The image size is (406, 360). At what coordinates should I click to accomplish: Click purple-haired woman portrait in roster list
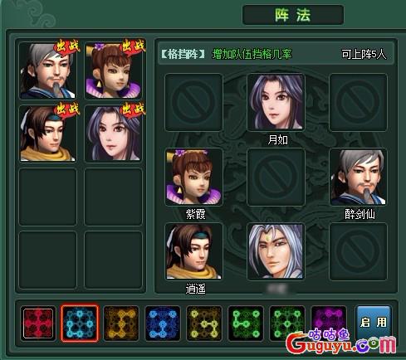coord(113,134)
